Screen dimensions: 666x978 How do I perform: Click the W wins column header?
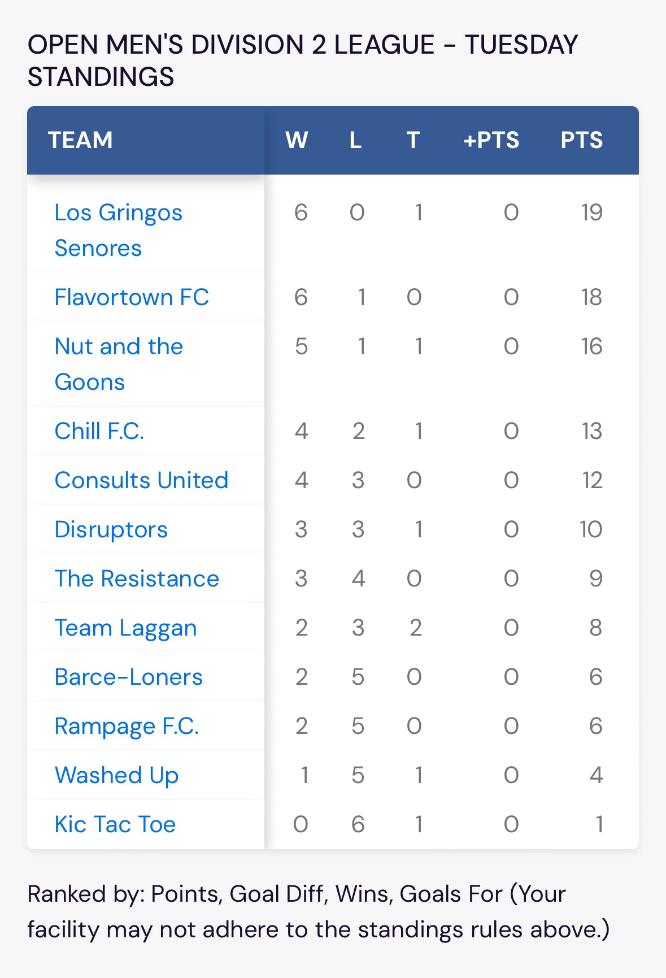297,140
